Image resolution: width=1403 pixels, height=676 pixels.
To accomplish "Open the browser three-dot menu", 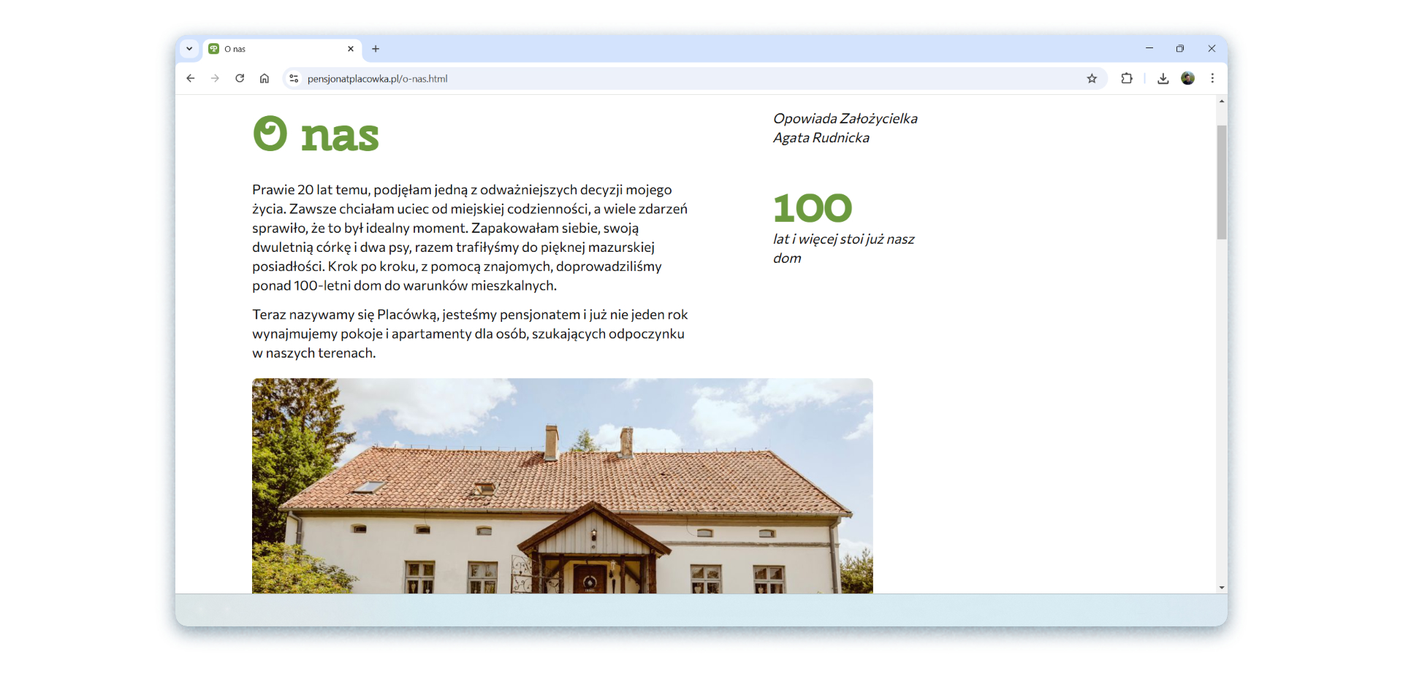I will (1212, 78).
